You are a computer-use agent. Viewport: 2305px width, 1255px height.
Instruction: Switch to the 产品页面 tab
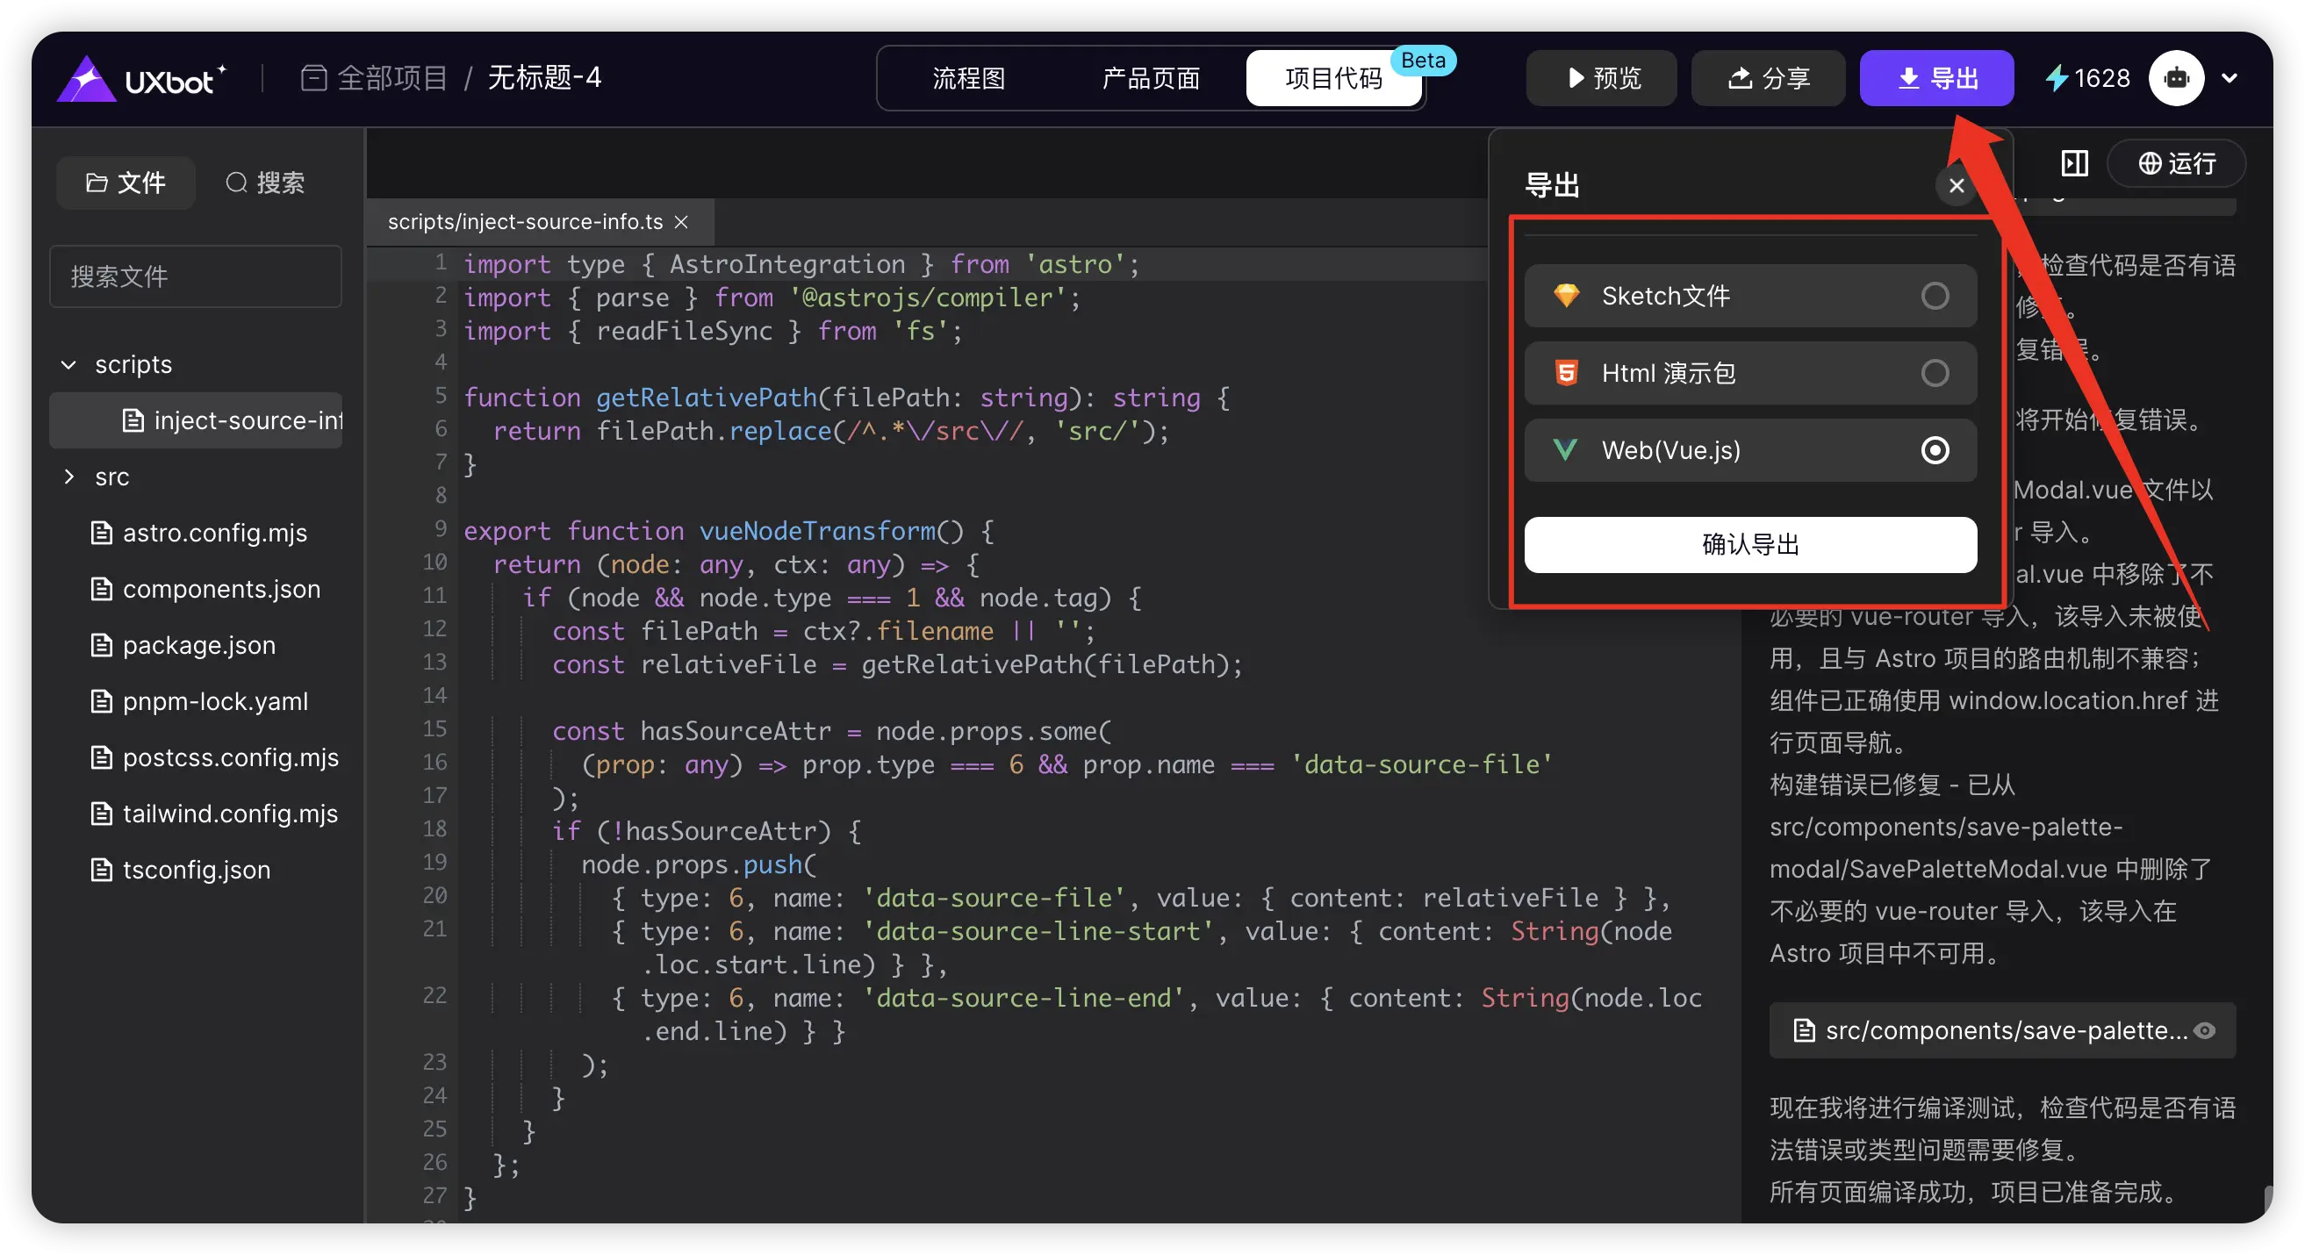tap(1151, 79)
